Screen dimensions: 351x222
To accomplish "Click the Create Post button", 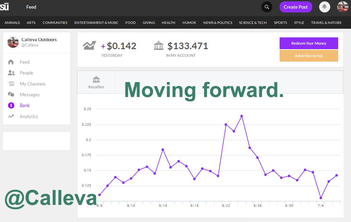I will (296, 7).
